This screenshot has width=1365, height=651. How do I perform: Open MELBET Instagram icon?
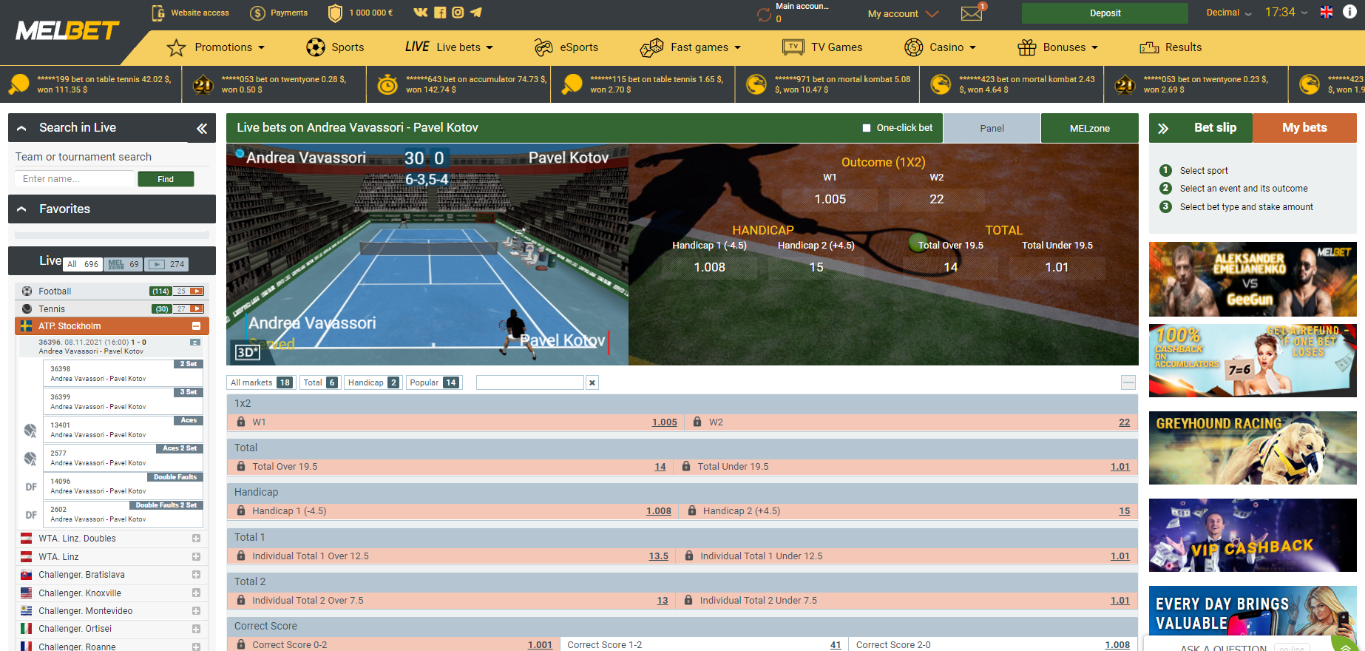pos(458,13)
